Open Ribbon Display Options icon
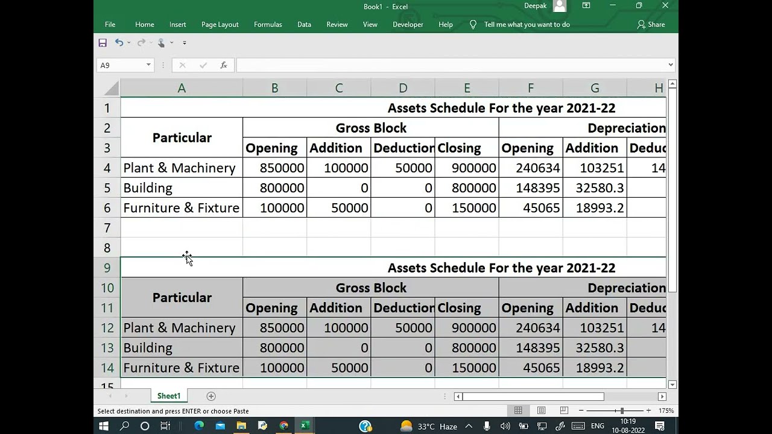 coord(586,5)
